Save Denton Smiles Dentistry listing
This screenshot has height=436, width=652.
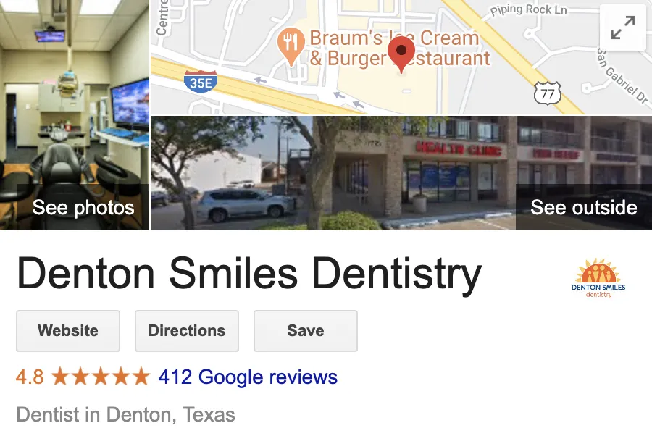[x=306, y=331]
